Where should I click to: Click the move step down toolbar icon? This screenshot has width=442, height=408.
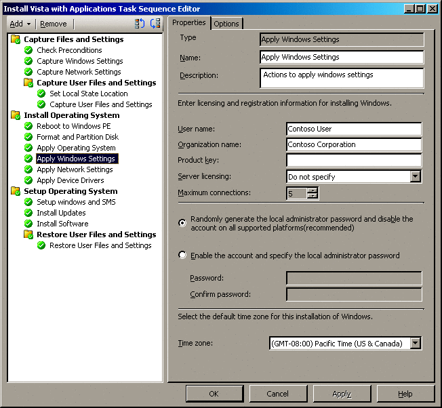point(155,24)
